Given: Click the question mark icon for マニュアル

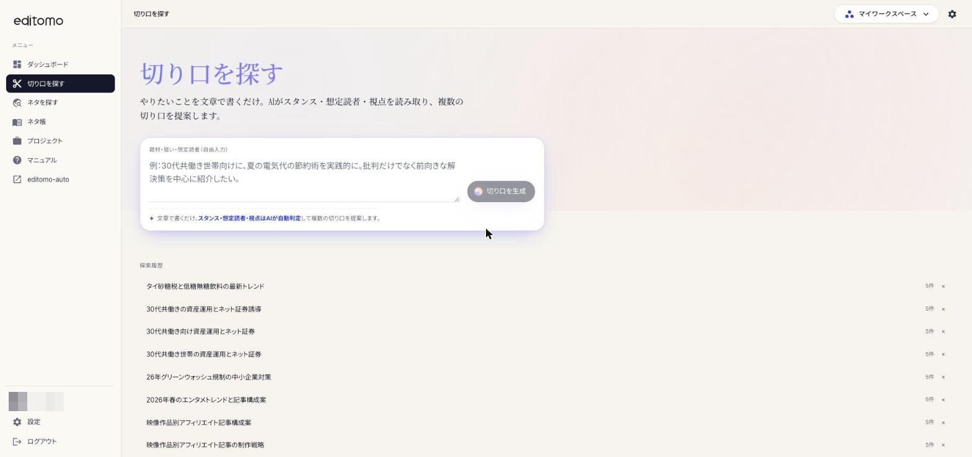Looking at the screenshot, I should click(17, 161).
